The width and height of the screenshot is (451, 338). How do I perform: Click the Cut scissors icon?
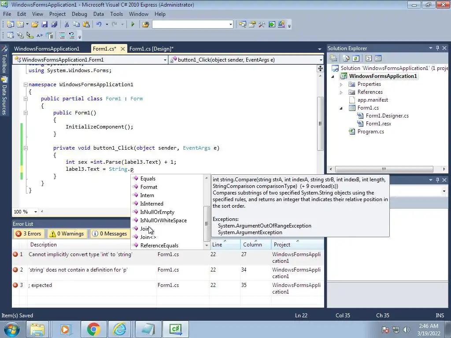67,25
